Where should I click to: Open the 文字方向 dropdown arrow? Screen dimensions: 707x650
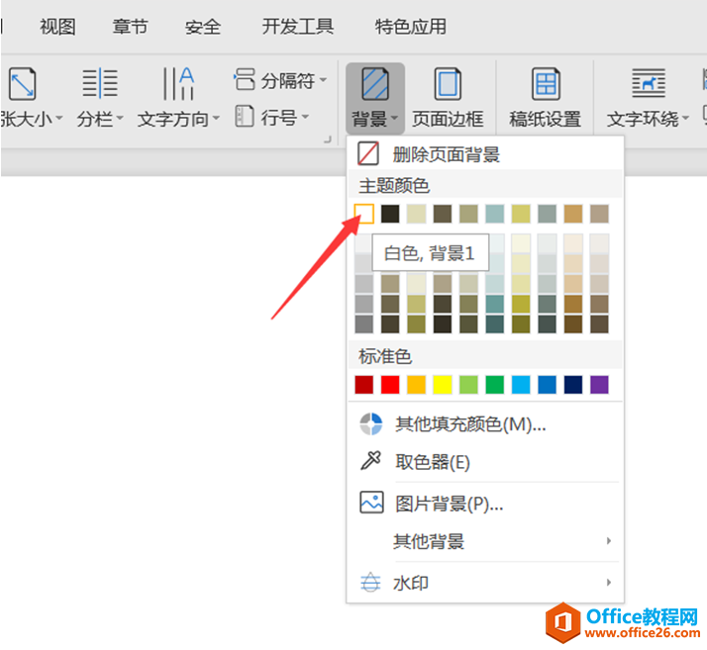pyautogui.click(x=216, y=118)
